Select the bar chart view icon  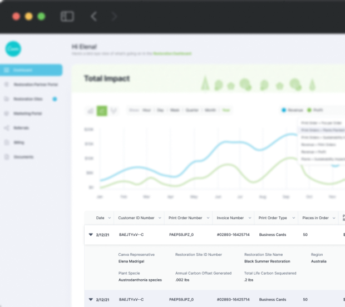point(90,111)
